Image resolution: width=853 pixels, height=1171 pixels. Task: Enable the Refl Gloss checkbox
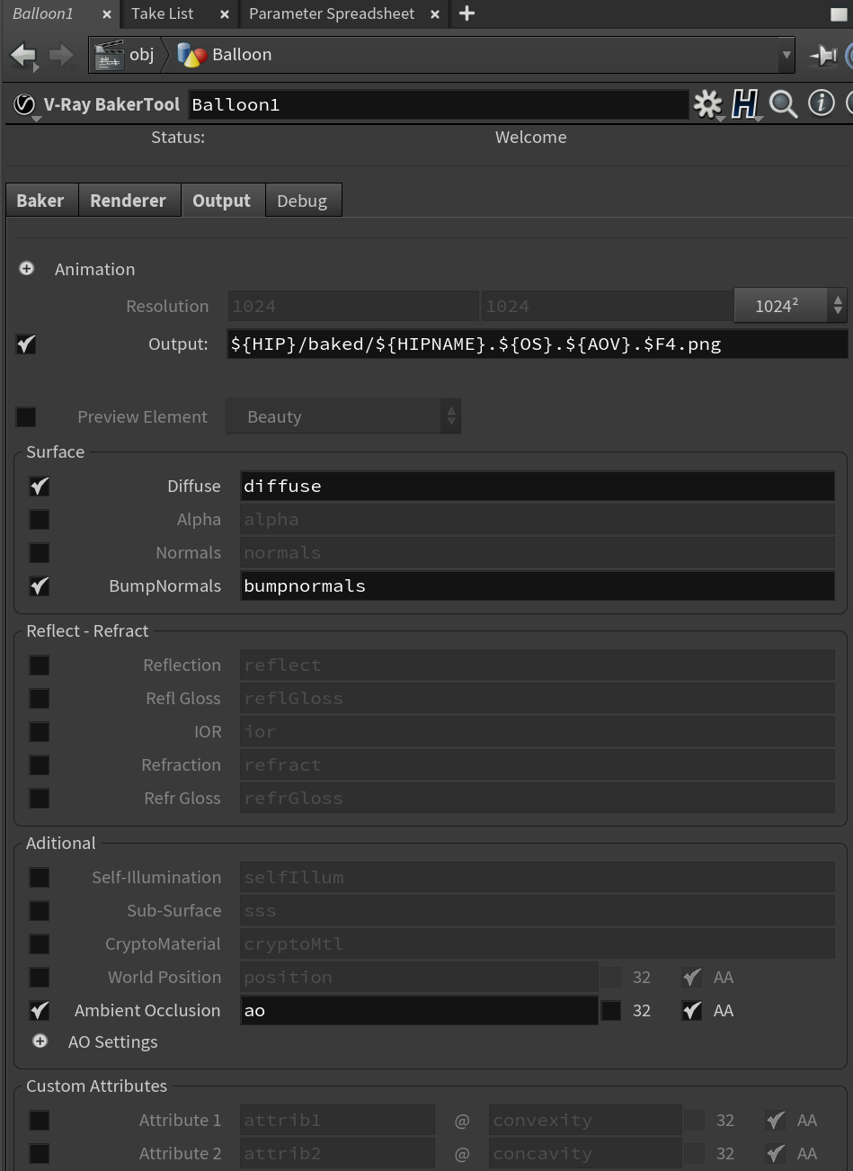tap(40, 699)
